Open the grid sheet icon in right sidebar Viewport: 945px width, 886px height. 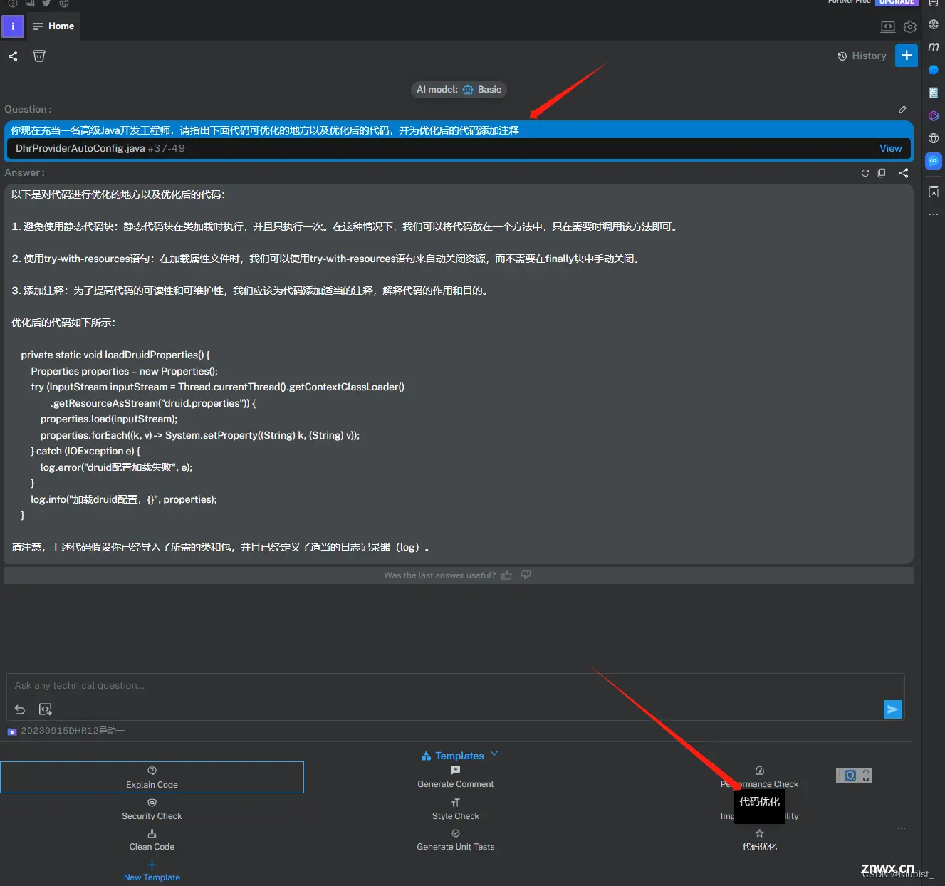coord(934,93)
